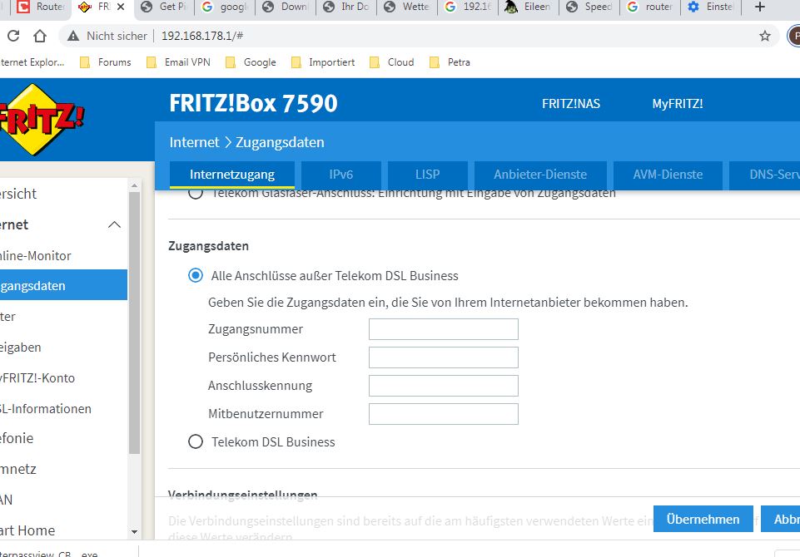Switch to the 'router' Google browser tab

(x=650, y=7)
